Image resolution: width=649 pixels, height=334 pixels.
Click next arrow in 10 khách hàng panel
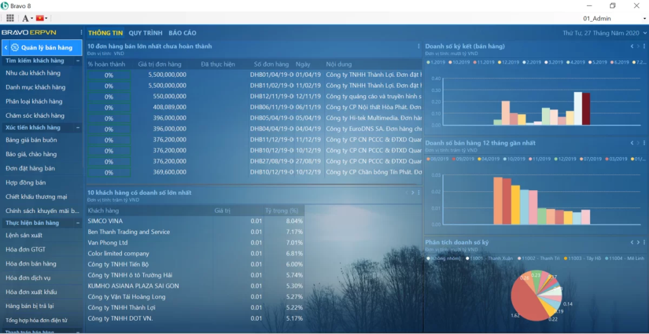point(413,193)
